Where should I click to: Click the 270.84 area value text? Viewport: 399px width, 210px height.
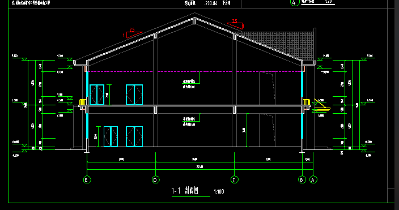tap(211, 3)
